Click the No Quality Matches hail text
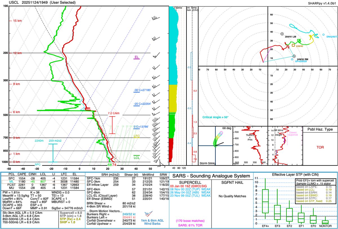Image resolution: width=338 pixels, height=229 pixels. [x=232, y=196]
